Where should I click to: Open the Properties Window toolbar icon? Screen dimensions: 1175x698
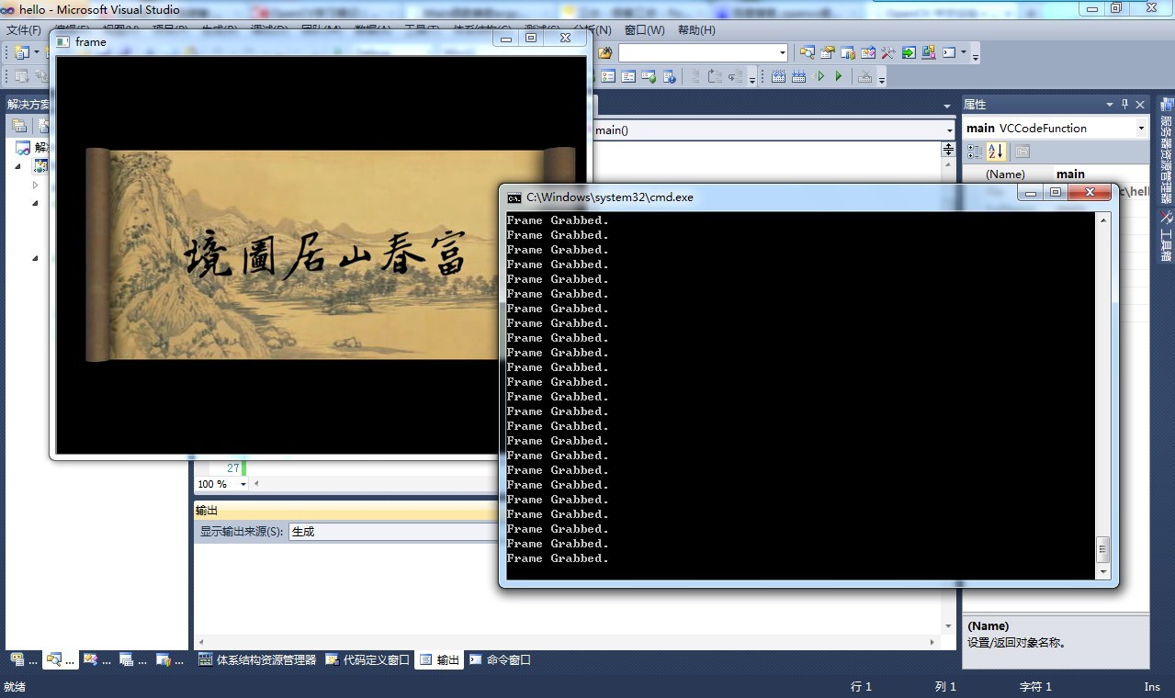point(827,52)
